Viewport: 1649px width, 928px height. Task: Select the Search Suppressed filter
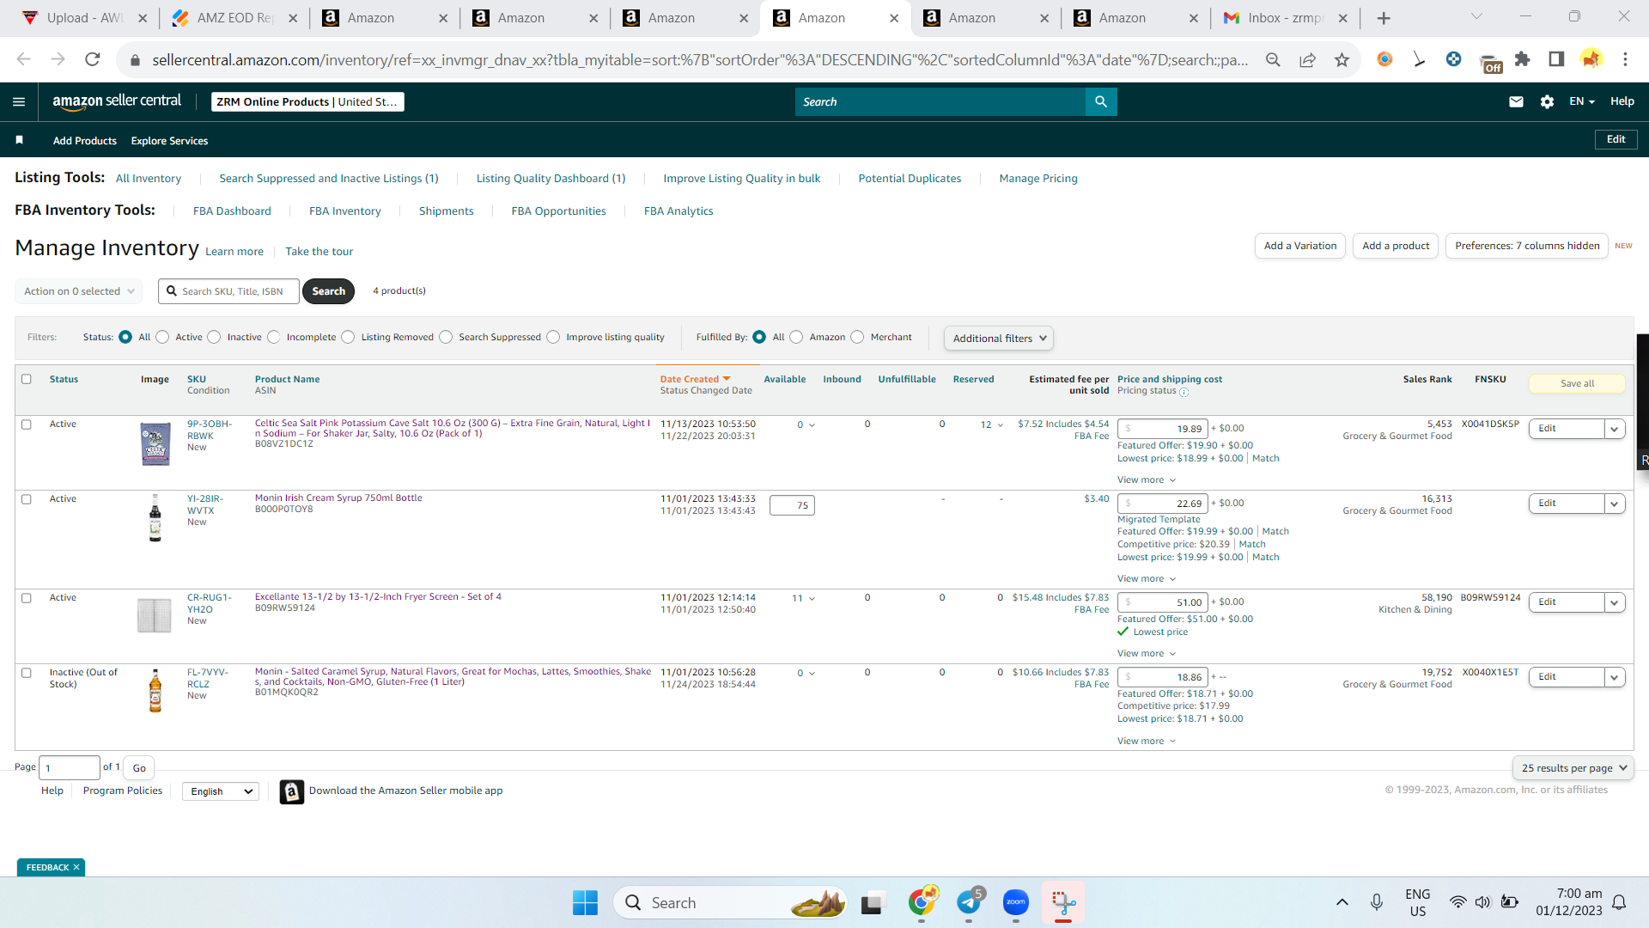point(446,337)
